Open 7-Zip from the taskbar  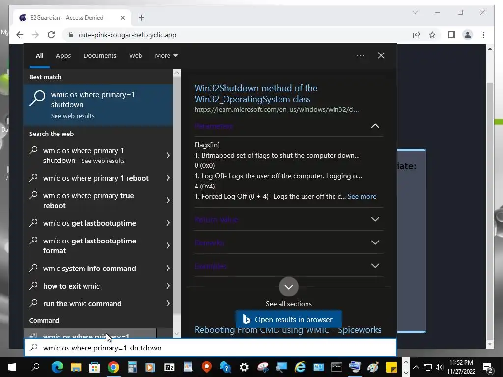click(169, 367)
